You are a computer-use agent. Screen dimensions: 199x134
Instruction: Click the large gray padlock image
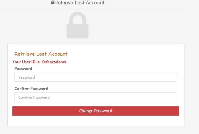tap(77, 25)
